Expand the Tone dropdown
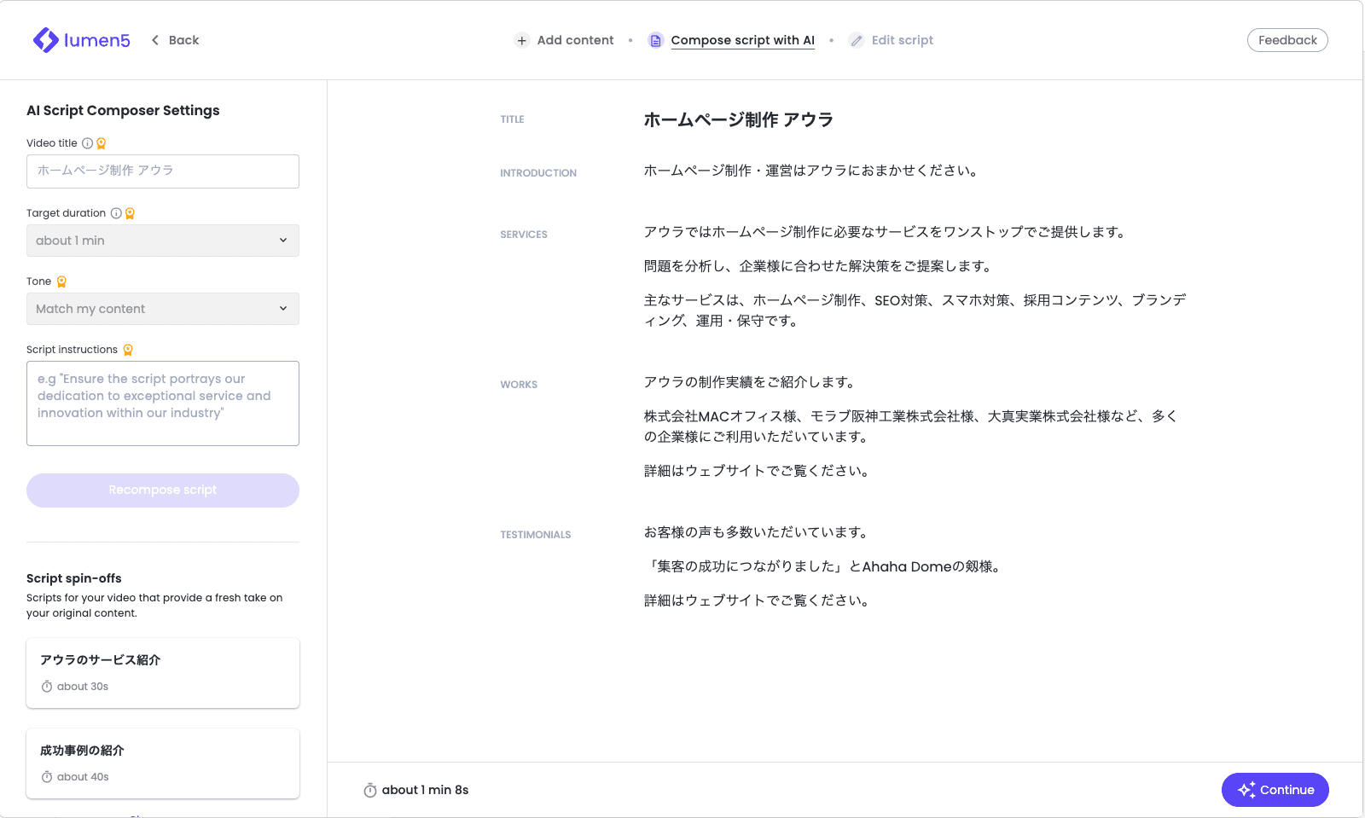The width and height of the screenshot is (1365, 818). 162,309
